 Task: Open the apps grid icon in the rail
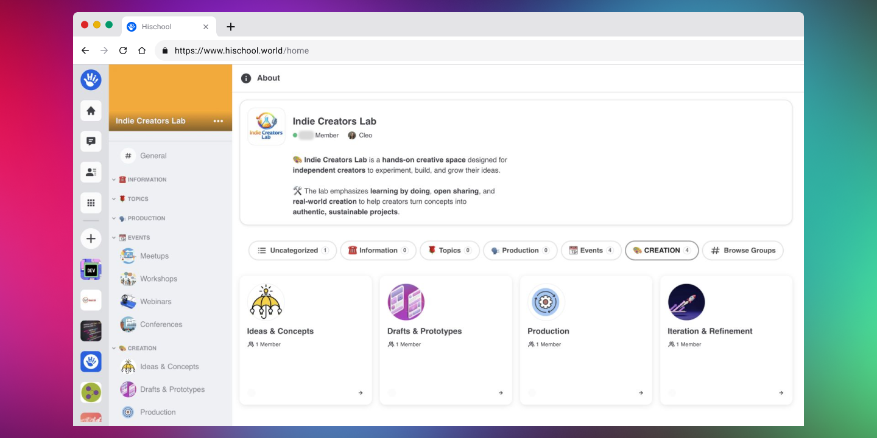pyautogui.click(x=91, y=203)
